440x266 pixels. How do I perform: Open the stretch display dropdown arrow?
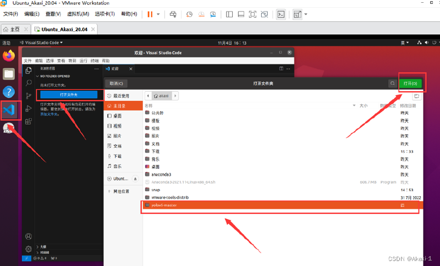(306, 14)
